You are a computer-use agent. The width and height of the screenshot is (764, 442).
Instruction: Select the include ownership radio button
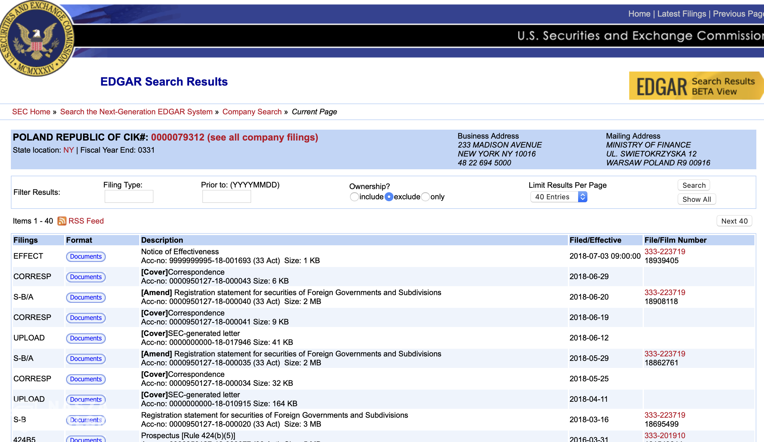tap(354, 197)
